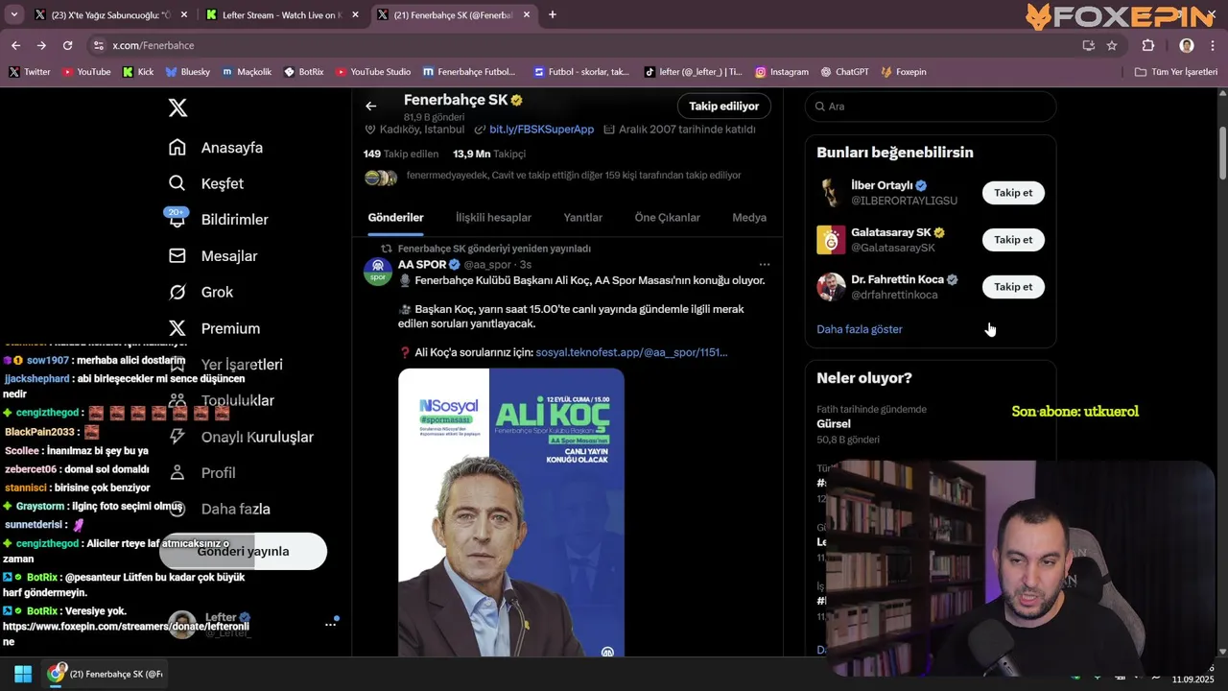Open the Twitter bookmark

pos(29,72)
